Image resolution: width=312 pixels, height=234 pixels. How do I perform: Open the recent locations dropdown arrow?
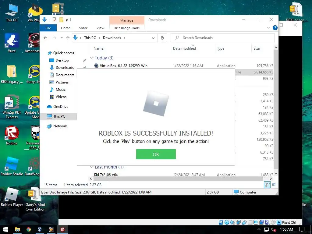pyautogui.click(x=62, y=38)
